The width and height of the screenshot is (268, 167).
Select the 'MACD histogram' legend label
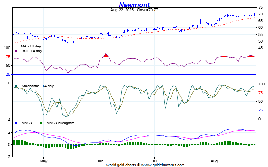pyautogui.click(x=61, y=123)
